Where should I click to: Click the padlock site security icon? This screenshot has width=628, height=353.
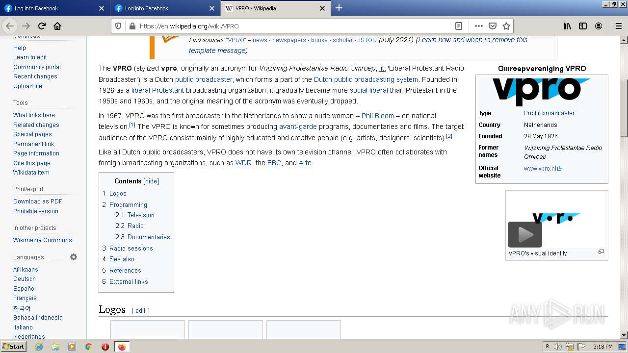pyautogui.click(x=132, y=26)
